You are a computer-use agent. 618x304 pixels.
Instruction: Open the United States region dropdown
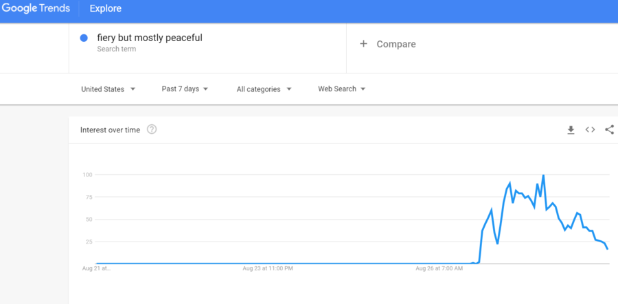pos(108,89)
